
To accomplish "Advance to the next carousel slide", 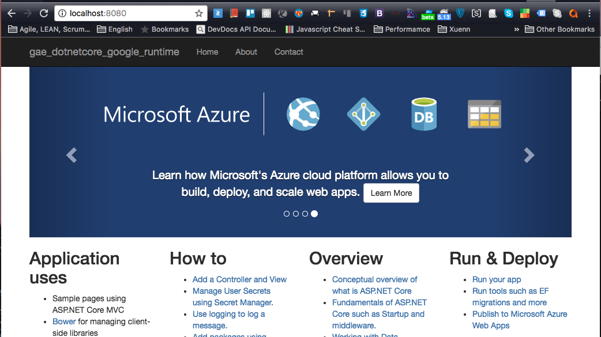I will pos(529,155).
